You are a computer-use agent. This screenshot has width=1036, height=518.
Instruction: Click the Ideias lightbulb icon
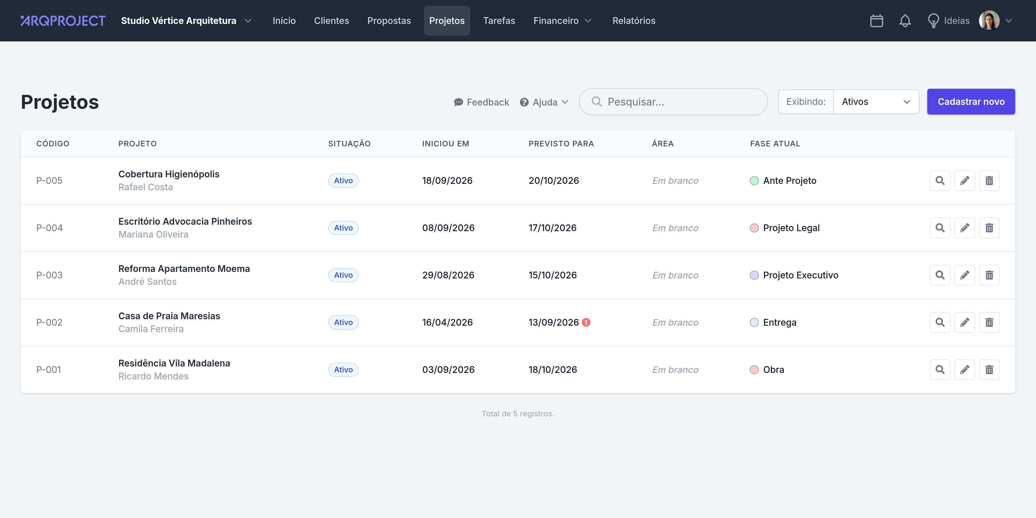[933, 20]
